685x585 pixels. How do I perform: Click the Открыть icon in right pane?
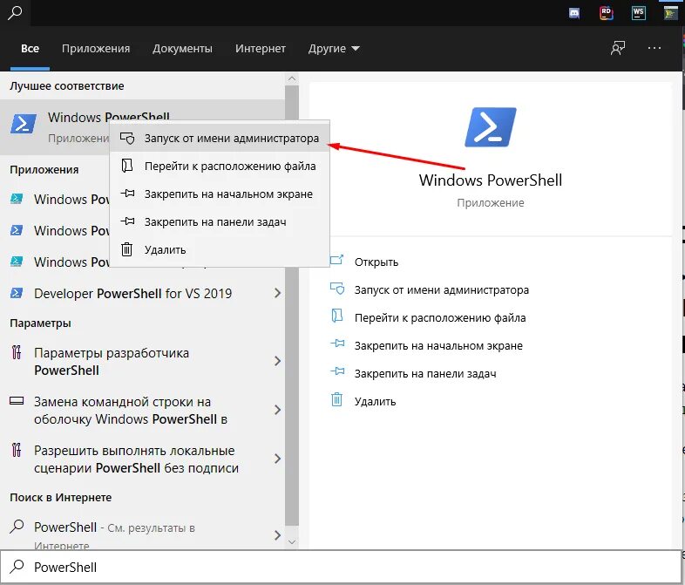(336, 260)
